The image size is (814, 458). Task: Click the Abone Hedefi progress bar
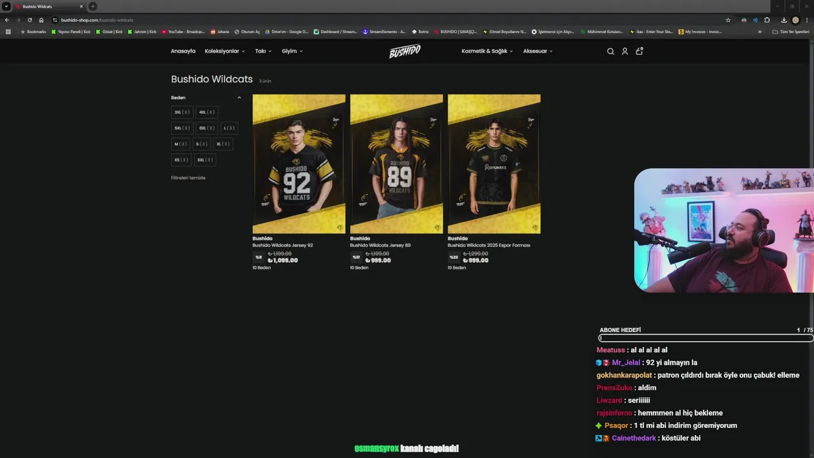[706, 338]
